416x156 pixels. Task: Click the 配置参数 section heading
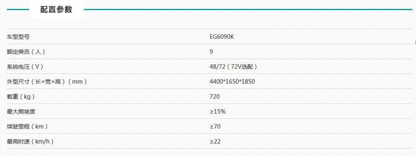[x=56, y=10]
